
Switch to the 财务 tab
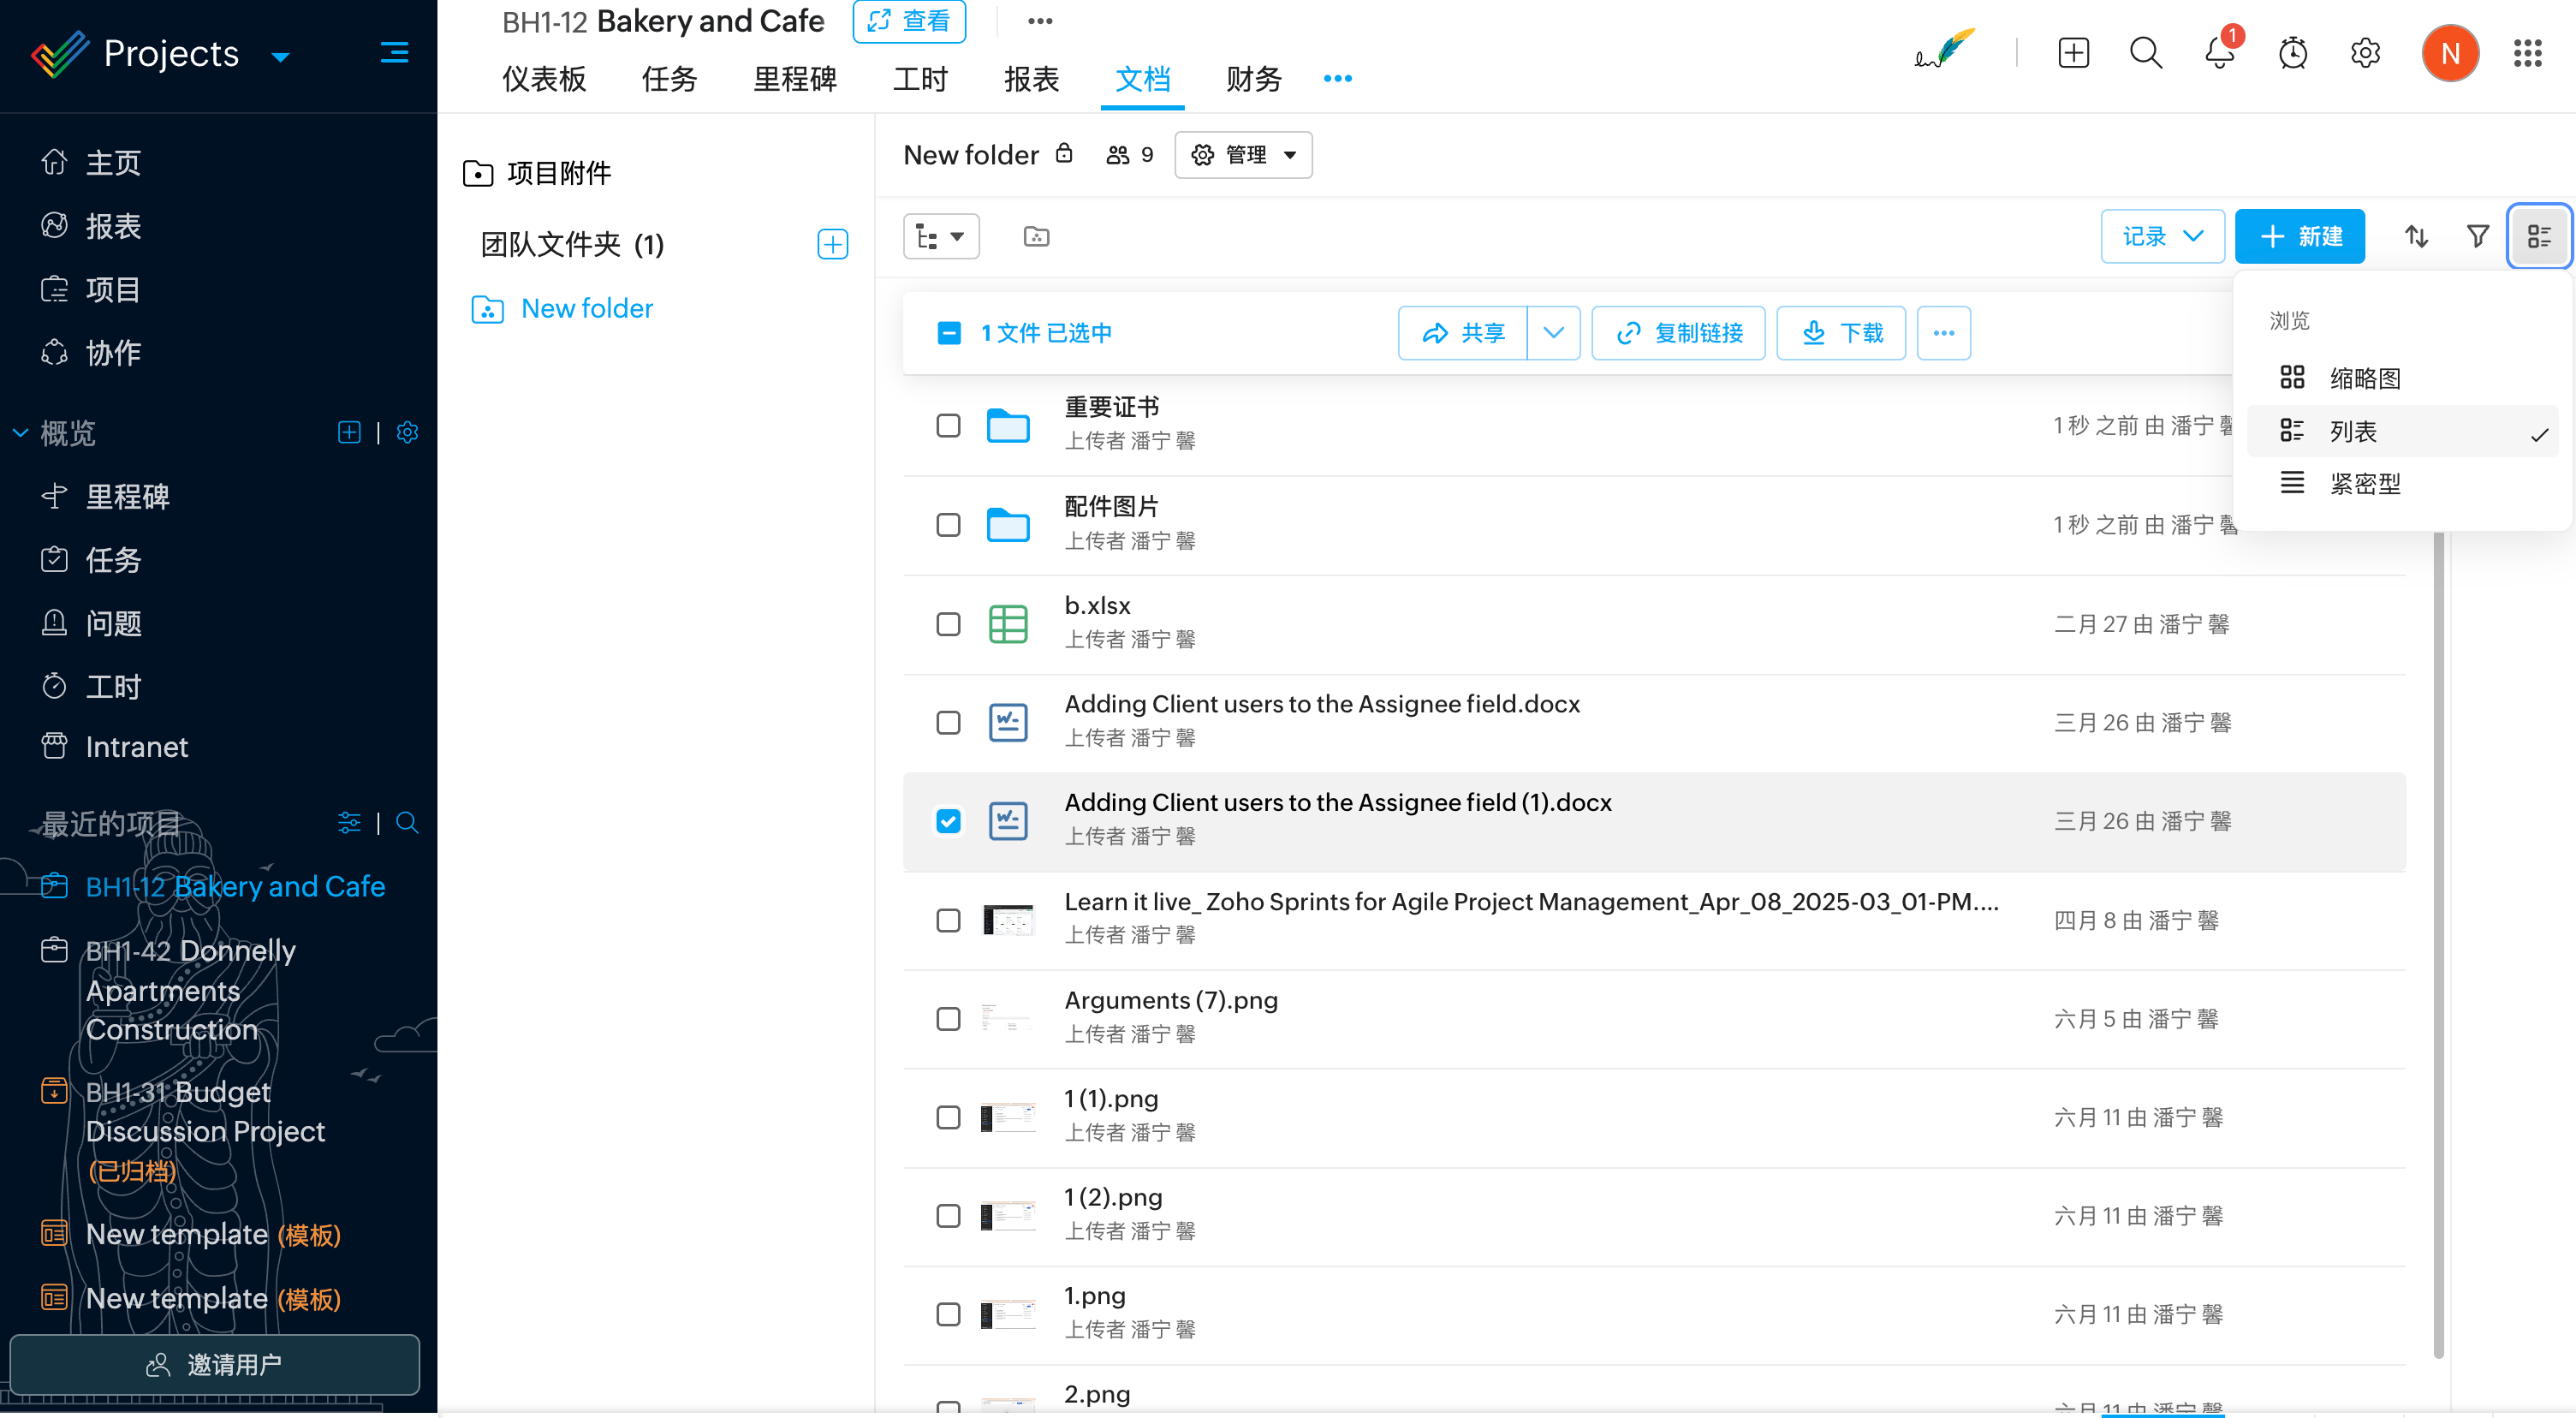point(1253,79)
